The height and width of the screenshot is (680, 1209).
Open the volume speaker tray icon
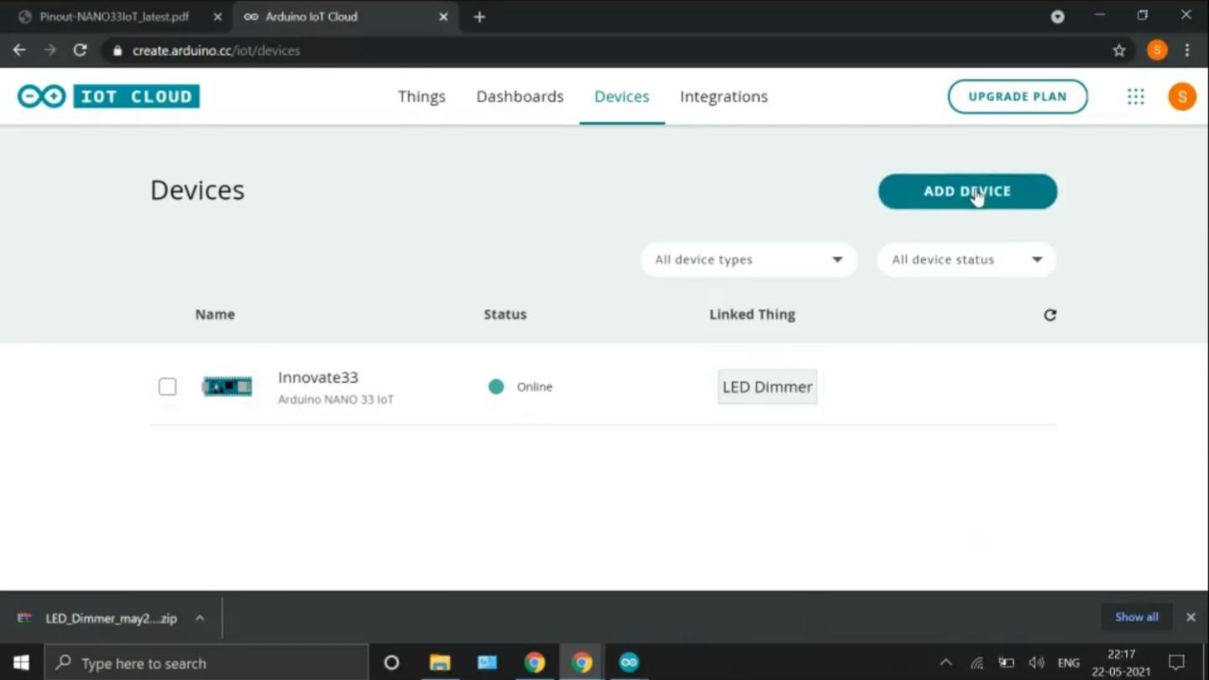tap(1037, 662)
